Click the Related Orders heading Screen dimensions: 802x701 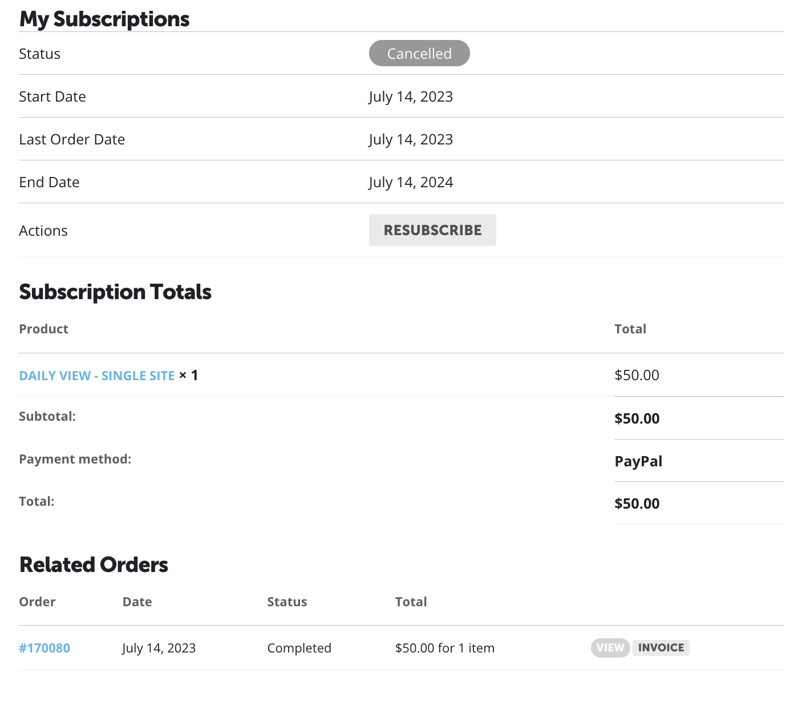pos(94,565)
